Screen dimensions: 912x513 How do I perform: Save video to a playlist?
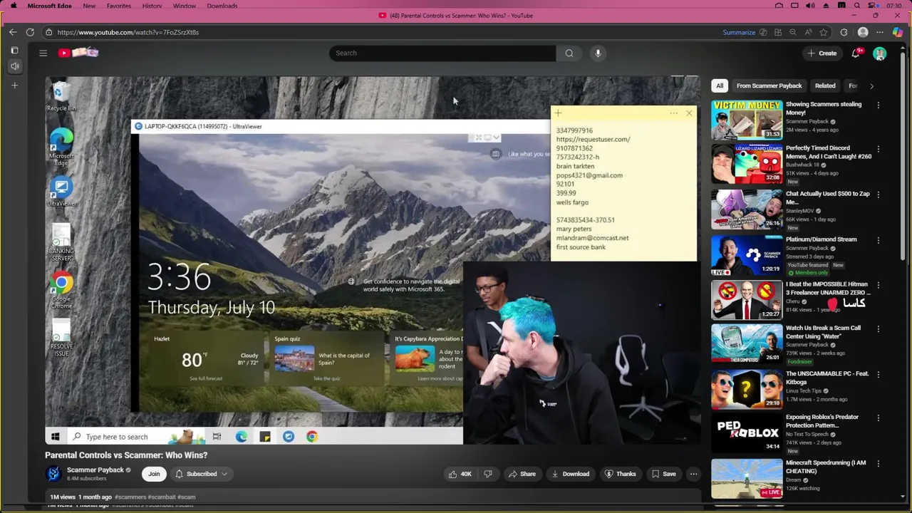(663, 474)
